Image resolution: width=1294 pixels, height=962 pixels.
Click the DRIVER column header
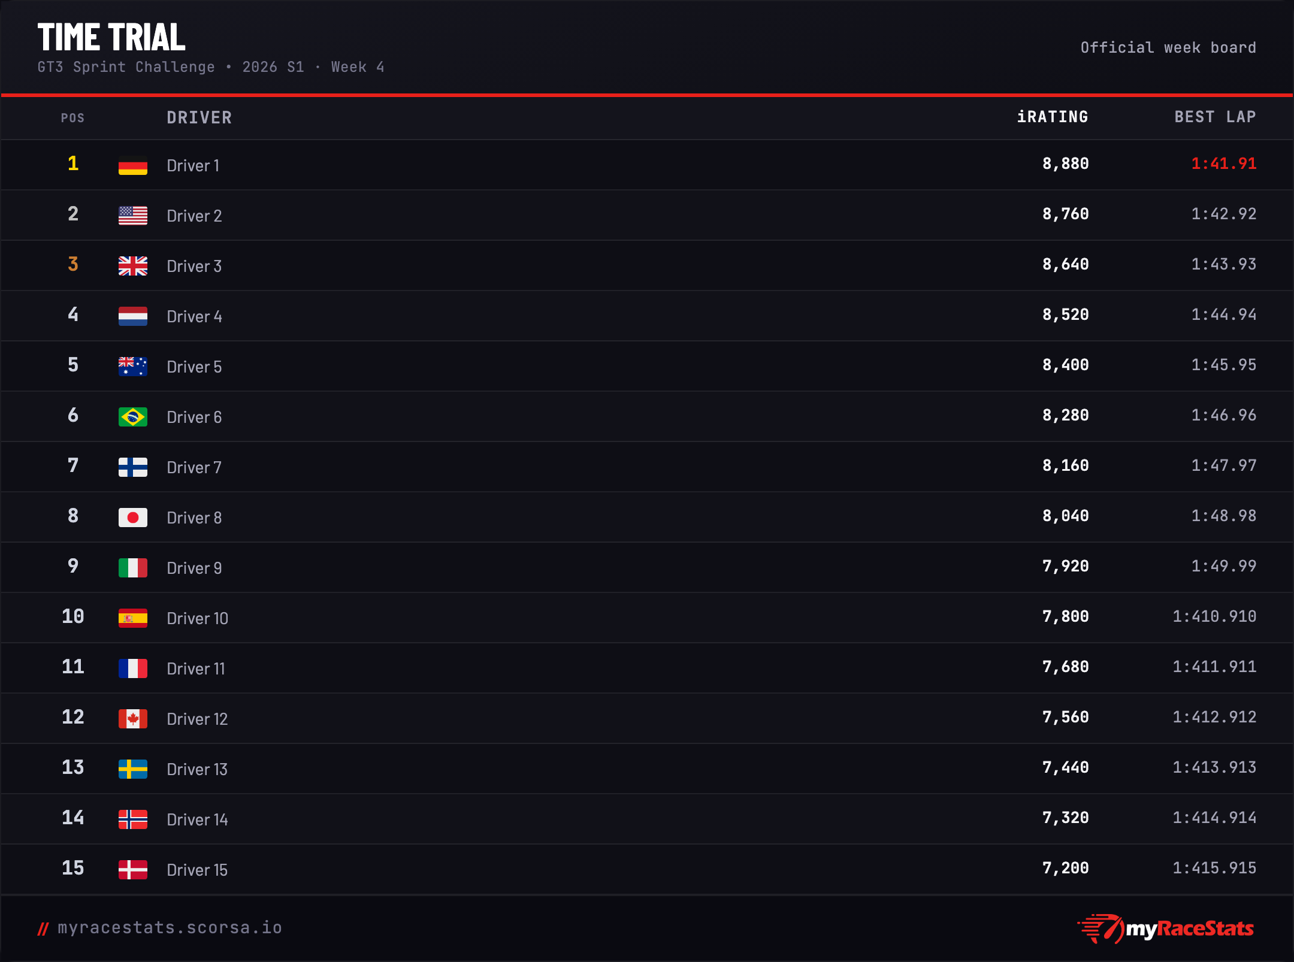(x=199, y=117)
